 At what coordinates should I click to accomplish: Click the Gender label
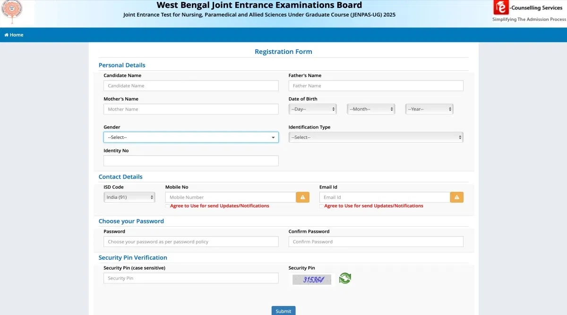(112, 127)
